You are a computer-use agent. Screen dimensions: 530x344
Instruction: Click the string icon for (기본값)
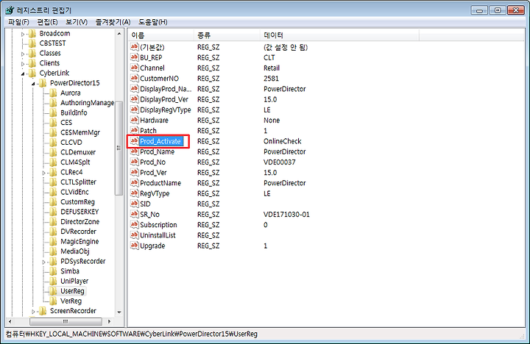[x=134, y=47]
